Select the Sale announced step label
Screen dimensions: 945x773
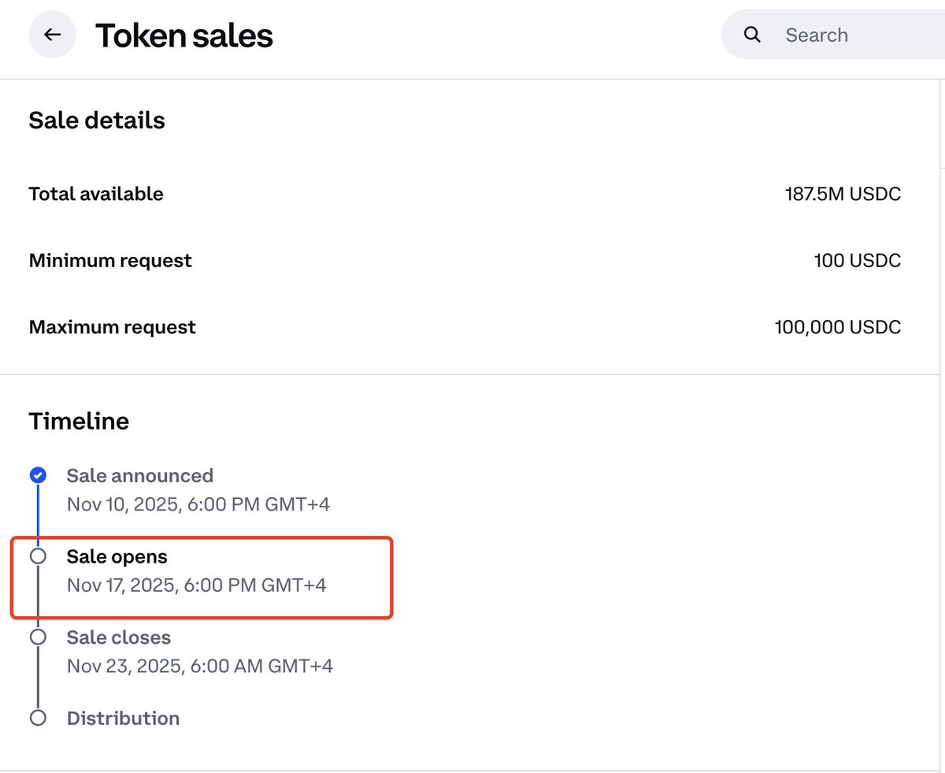point(140,476)
